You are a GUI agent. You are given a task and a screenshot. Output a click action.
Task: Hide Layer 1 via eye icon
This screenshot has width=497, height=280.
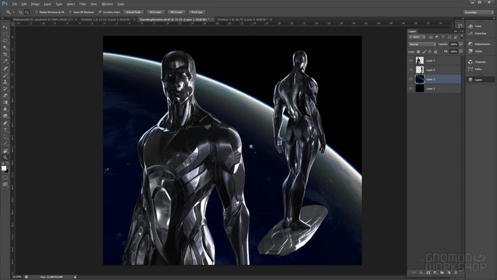click(x=411, y=60)
